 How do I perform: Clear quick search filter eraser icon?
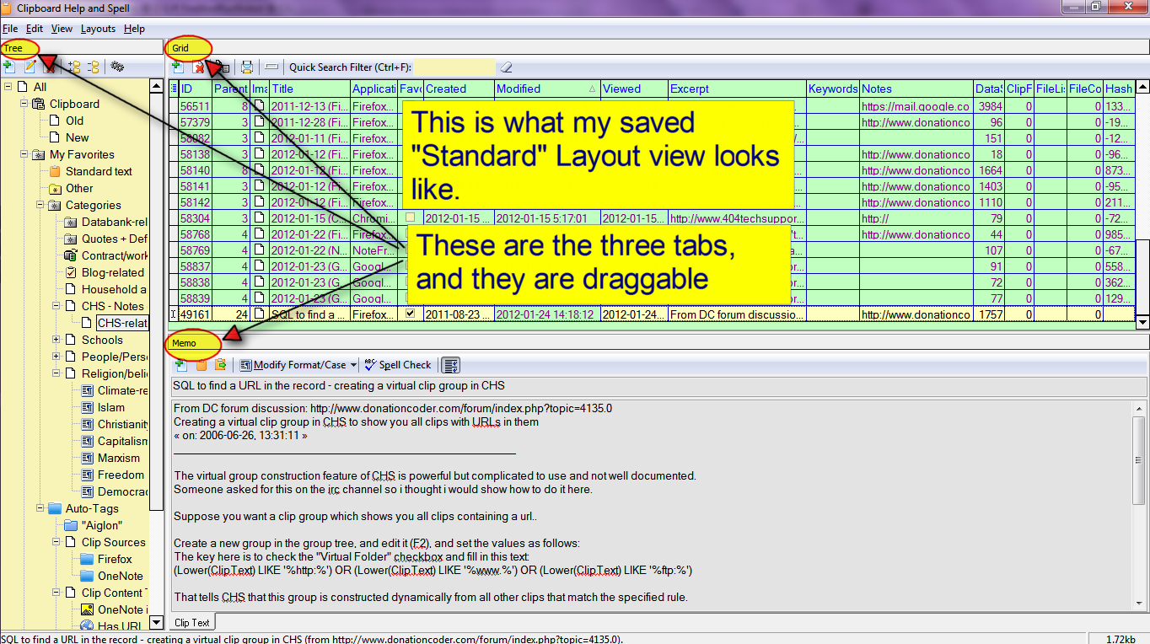pyautogui.click(x=505, y=67)
